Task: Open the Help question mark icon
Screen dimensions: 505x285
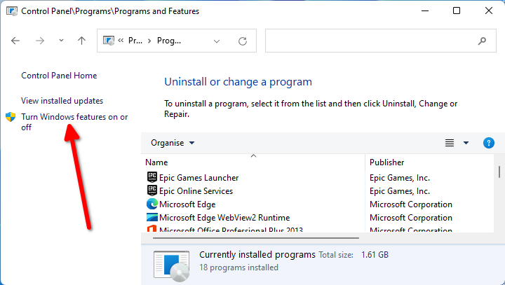Action: coord(489,143)
